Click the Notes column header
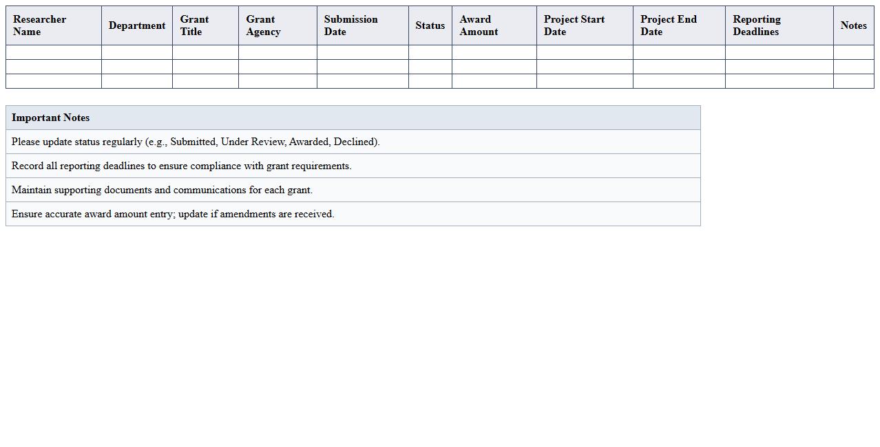Screen dimensions: 880x447 (x=853, y=25)
